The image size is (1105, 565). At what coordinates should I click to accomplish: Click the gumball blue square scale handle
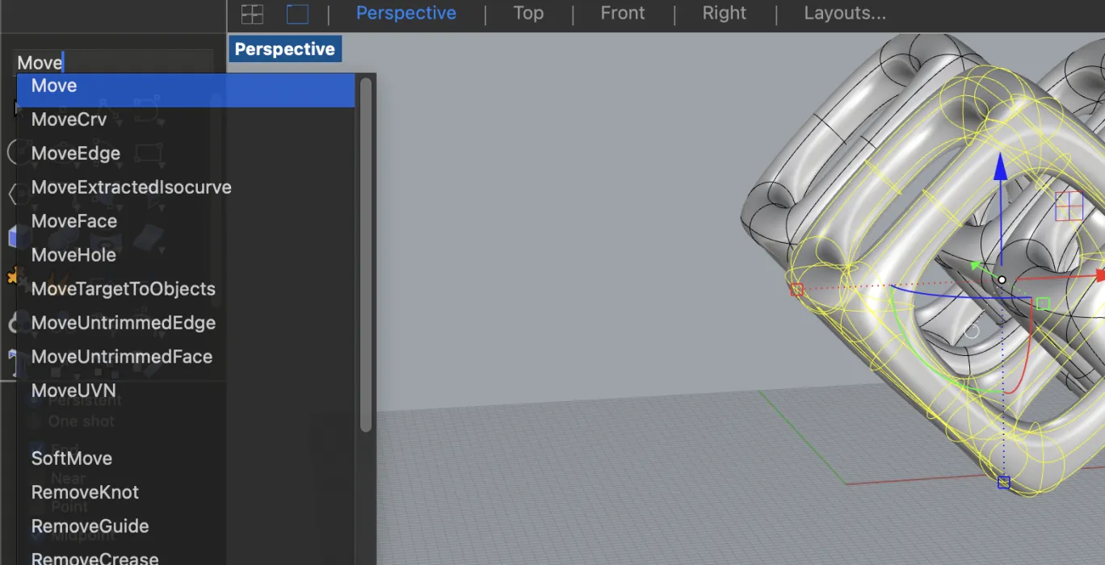point(1003,482)
